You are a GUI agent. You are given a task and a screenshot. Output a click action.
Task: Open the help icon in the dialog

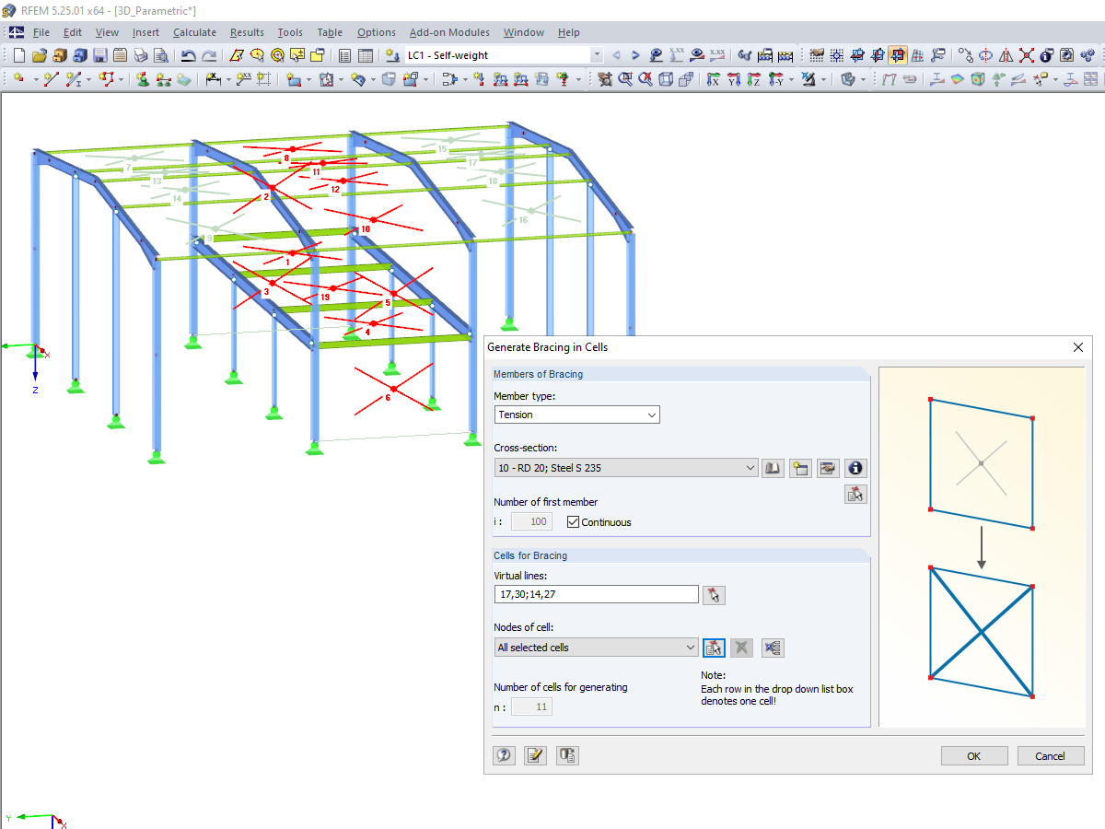coord(504,755)
